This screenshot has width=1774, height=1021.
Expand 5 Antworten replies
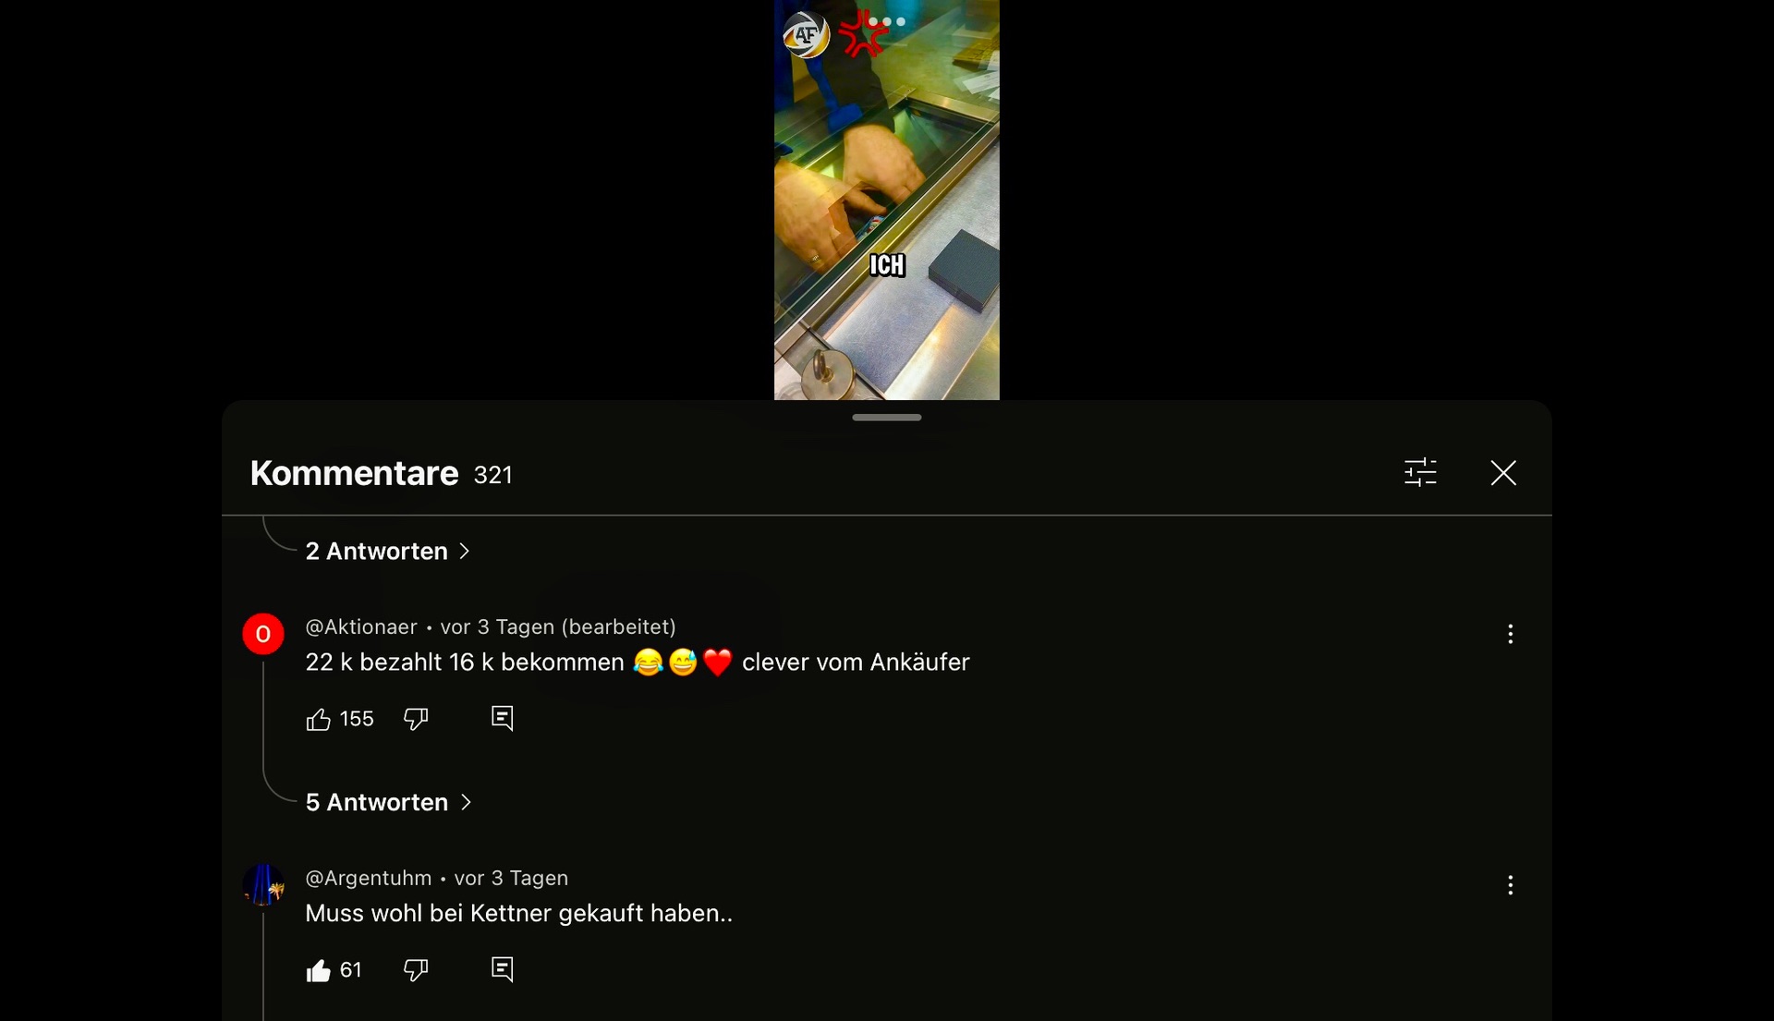click(389, 802)
